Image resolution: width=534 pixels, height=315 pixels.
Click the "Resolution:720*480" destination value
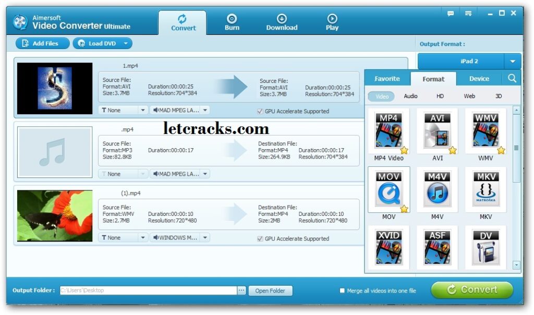(323, 221)
